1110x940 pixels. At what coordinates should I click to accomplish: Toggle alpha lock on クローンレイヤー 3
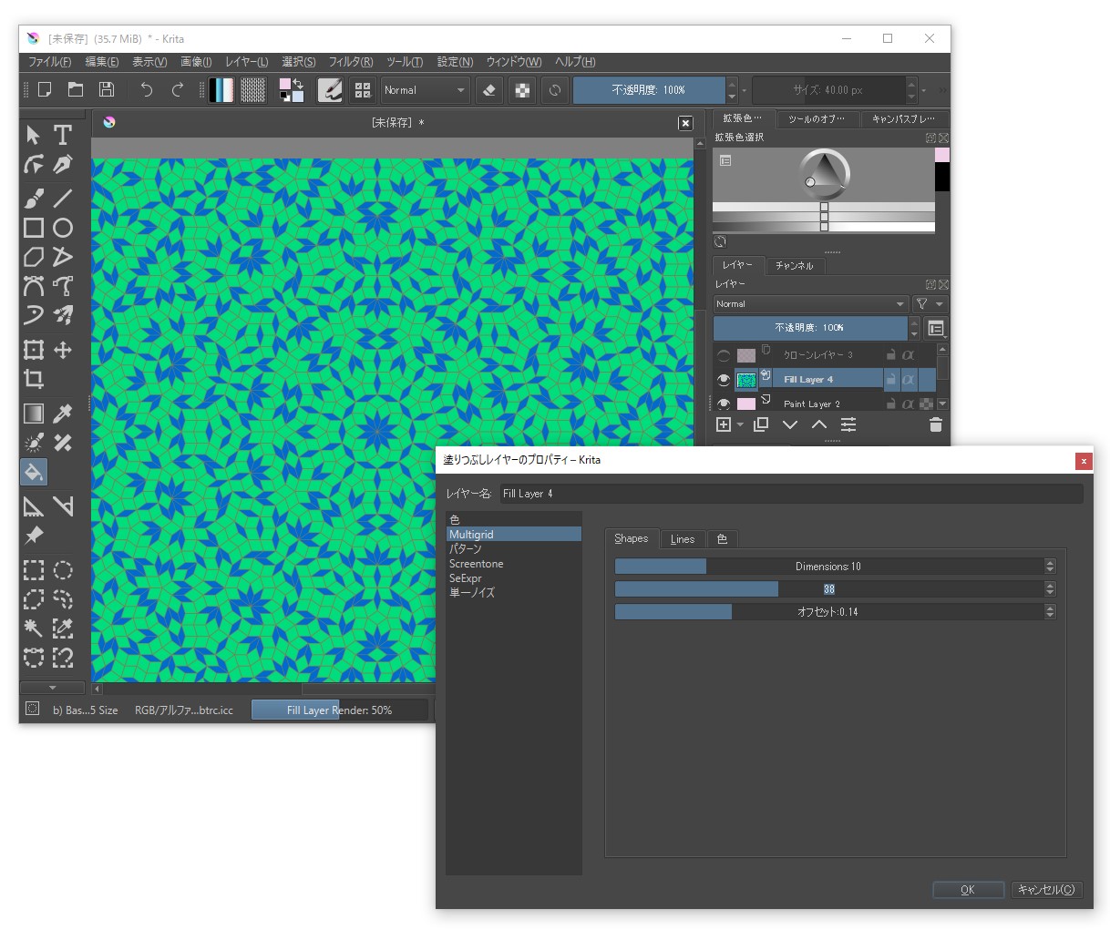click(908, 355)
